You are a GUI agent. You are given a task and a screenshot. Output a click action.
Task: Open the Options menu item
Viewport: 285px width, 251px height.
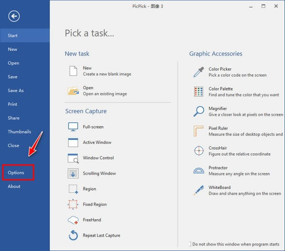coord(16,173)
